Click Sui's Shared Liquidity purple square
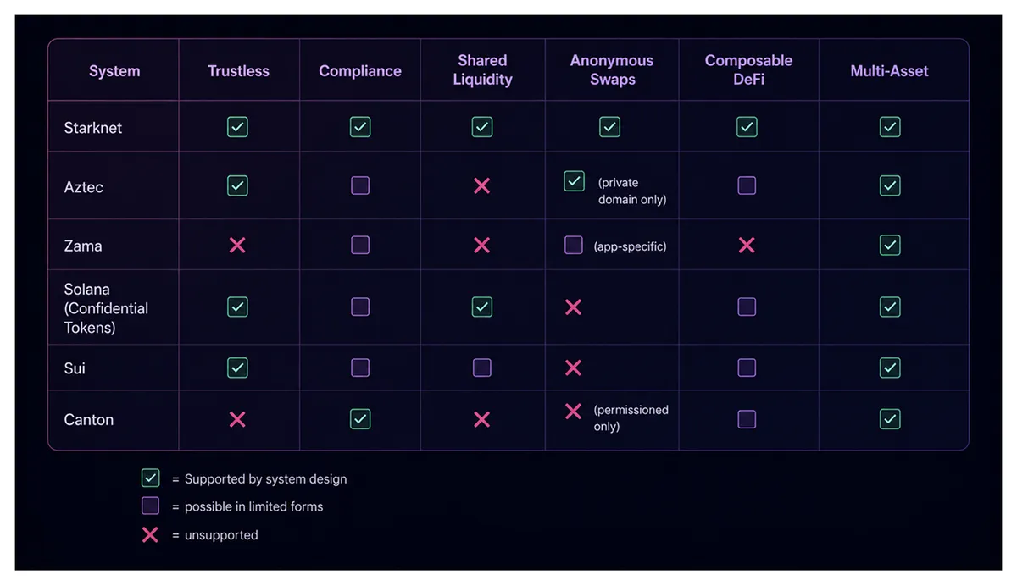 [x=482, y=368]
